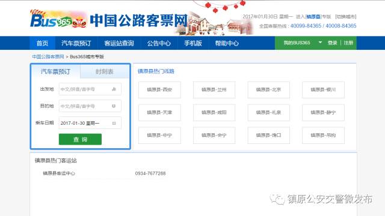The image size is (385, 216).
Task: Select route 镇原县-静宁
Action: click(323, 113)
